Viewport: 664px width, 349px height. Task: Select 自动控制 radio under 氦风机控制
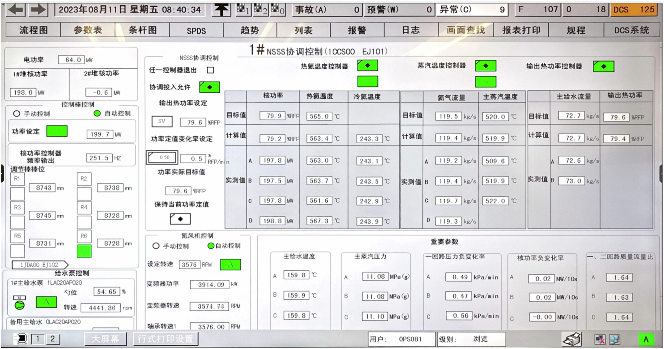click(x=211, y=246)
